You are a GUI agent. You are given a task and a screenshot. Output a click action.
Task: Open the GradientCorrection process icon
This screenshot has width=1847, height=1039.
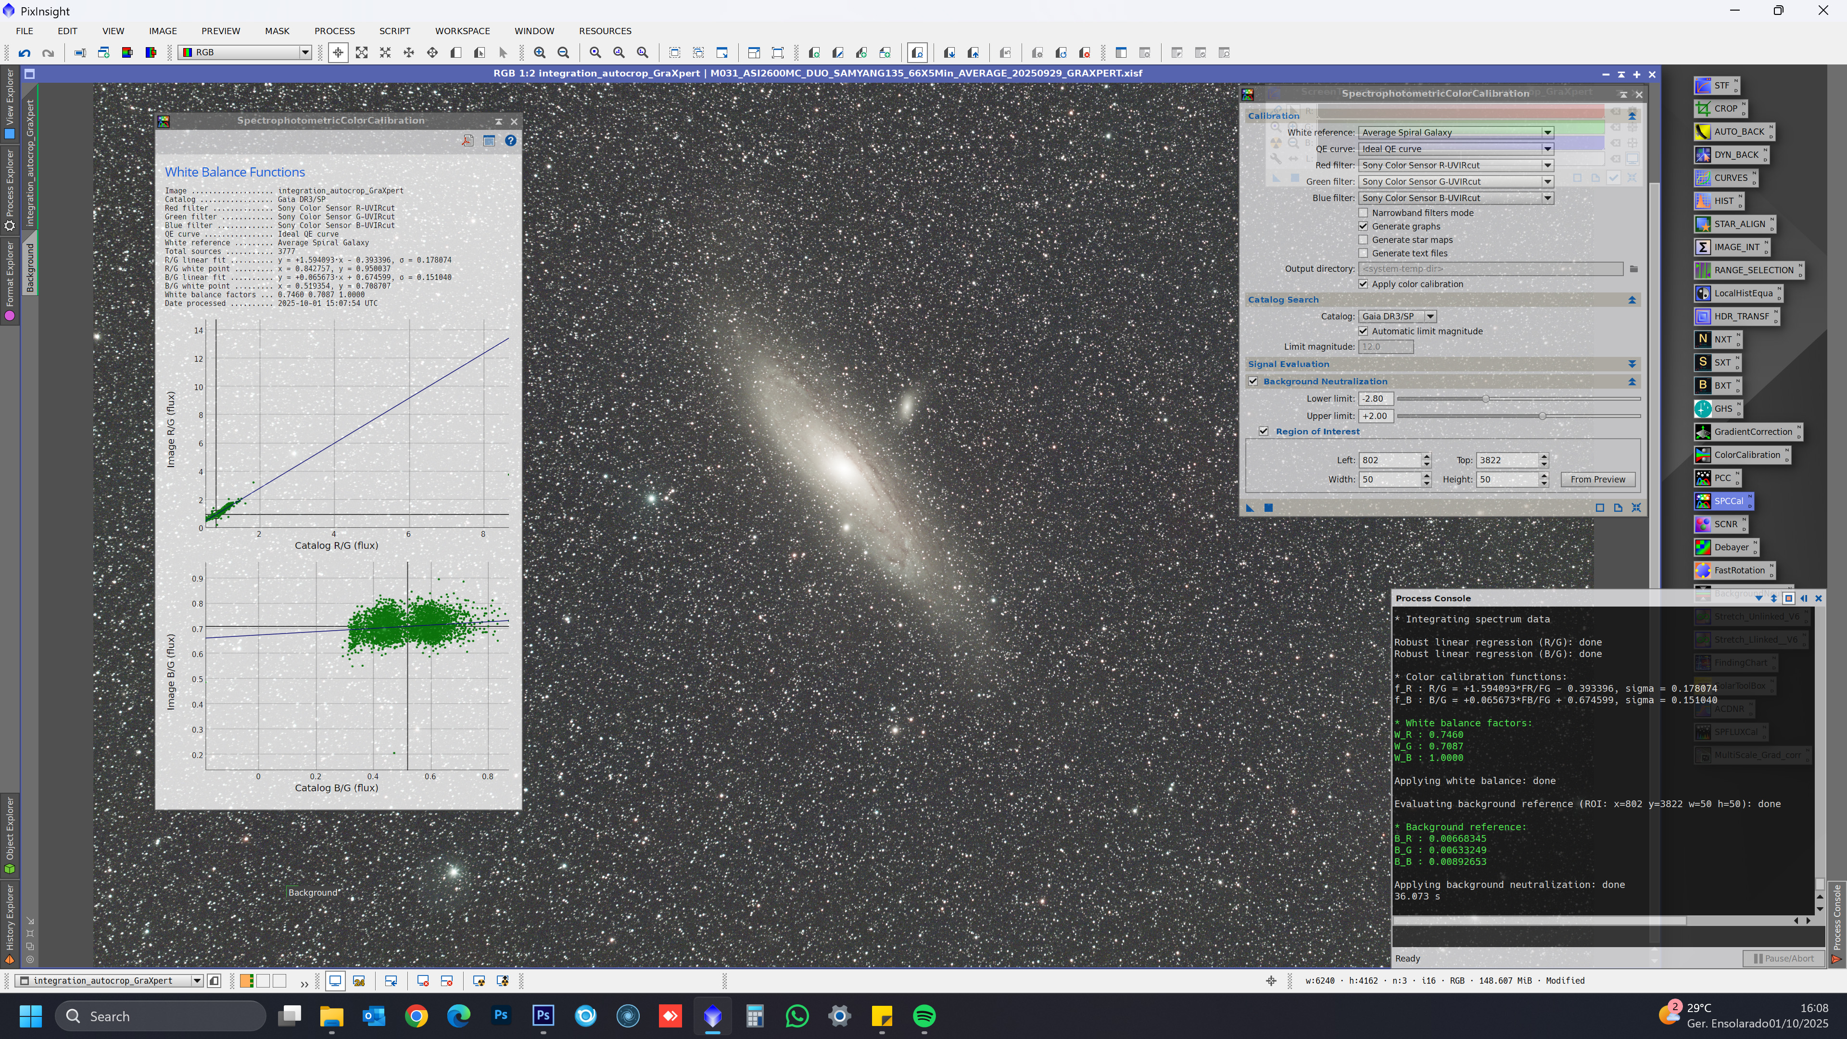[1752, 431]
